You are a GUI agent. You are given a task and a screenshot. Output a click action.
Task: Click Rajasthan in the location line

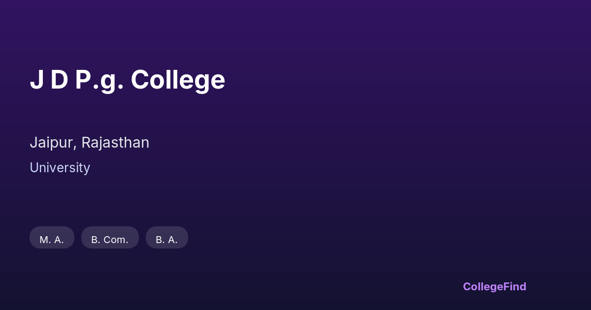(x=115, y=143)
